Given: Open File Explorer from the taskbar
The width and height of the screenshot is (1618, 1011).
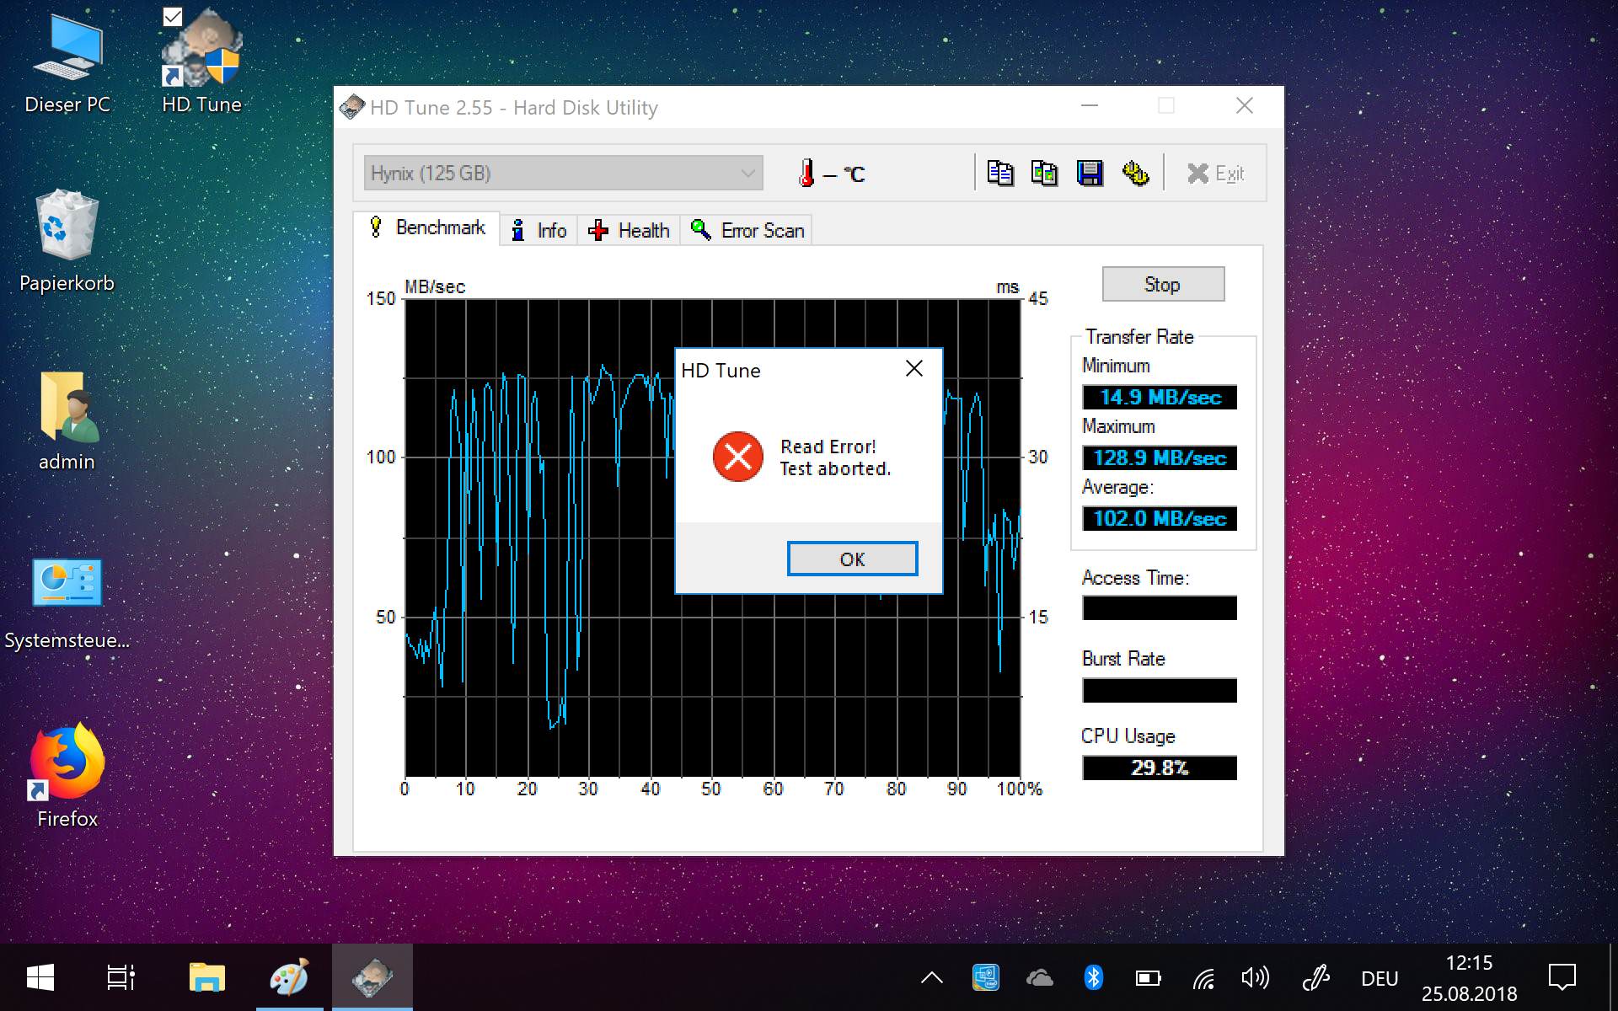Looking at the screenshot, I should pyautogui.click(x=206, y=977).
